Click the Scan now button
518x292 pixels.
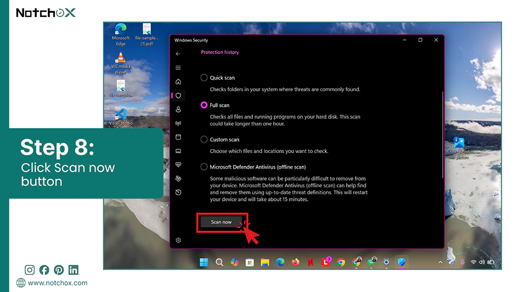(x=221, y=222)
